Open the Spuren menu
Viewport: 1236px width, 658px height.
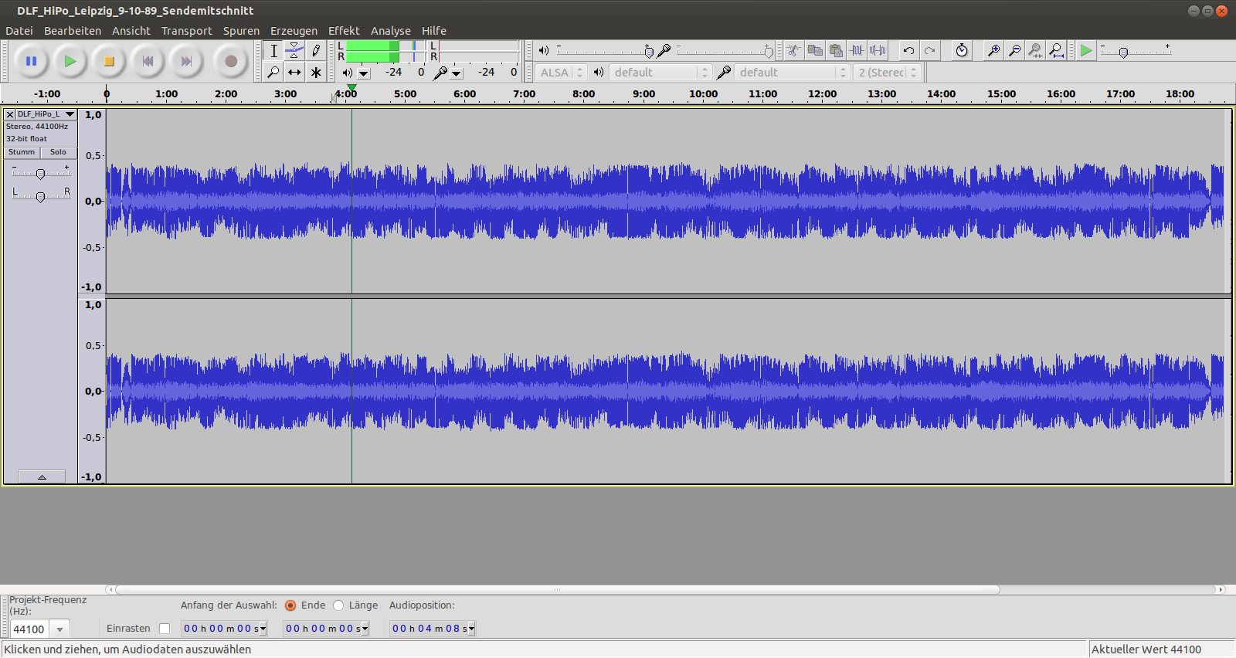(241, 31)
